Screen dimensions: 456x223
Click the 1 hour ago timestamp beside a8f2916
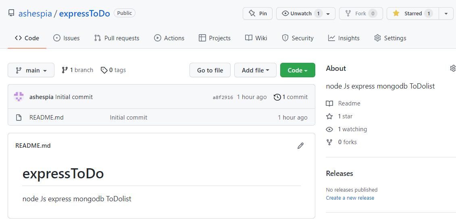(x=252, y=97)
